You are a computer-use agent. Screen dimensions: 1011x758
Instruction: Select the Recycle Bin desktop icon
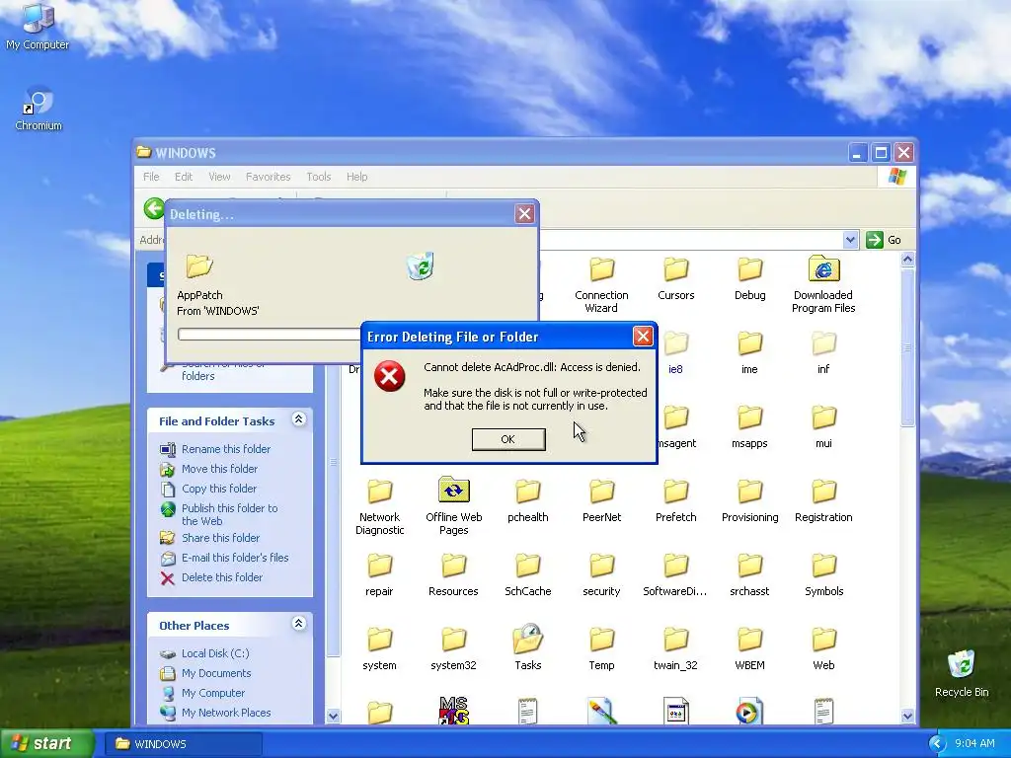point(962,673)
